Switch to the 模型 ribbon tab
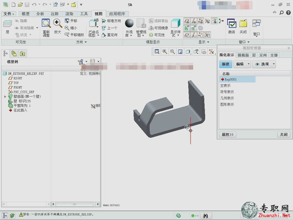The image size is (293, 220). pyautogui.click(x=25, y=14)
